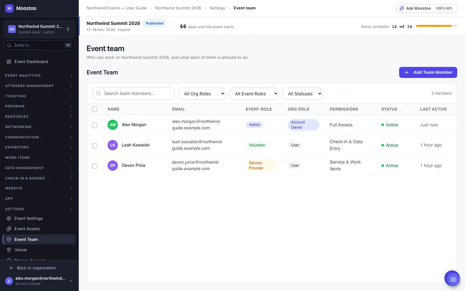Expand the Website section
465x291 pixels.
click(39, 189)
